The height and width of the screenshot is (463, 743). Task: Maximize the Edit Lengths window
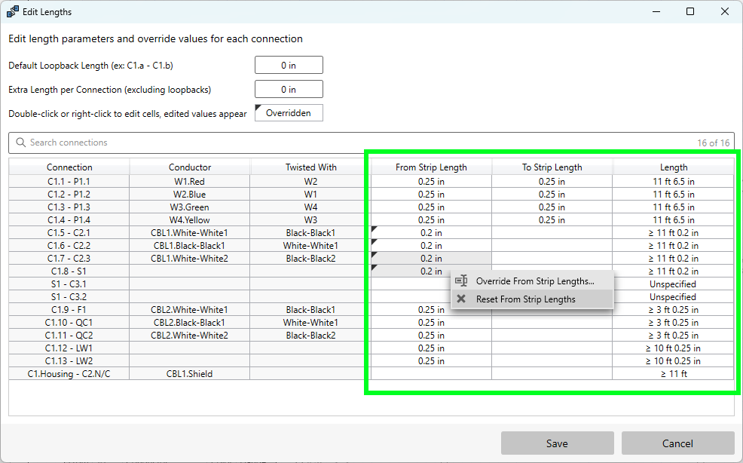690,11
